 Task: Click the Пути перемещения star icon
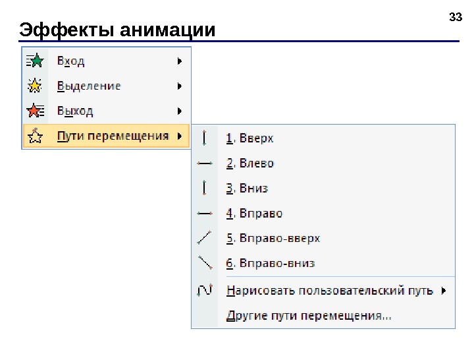(x=35, y=136)
